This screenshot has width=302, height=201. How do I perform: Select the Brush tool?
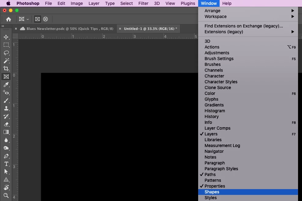pos(6,101)
